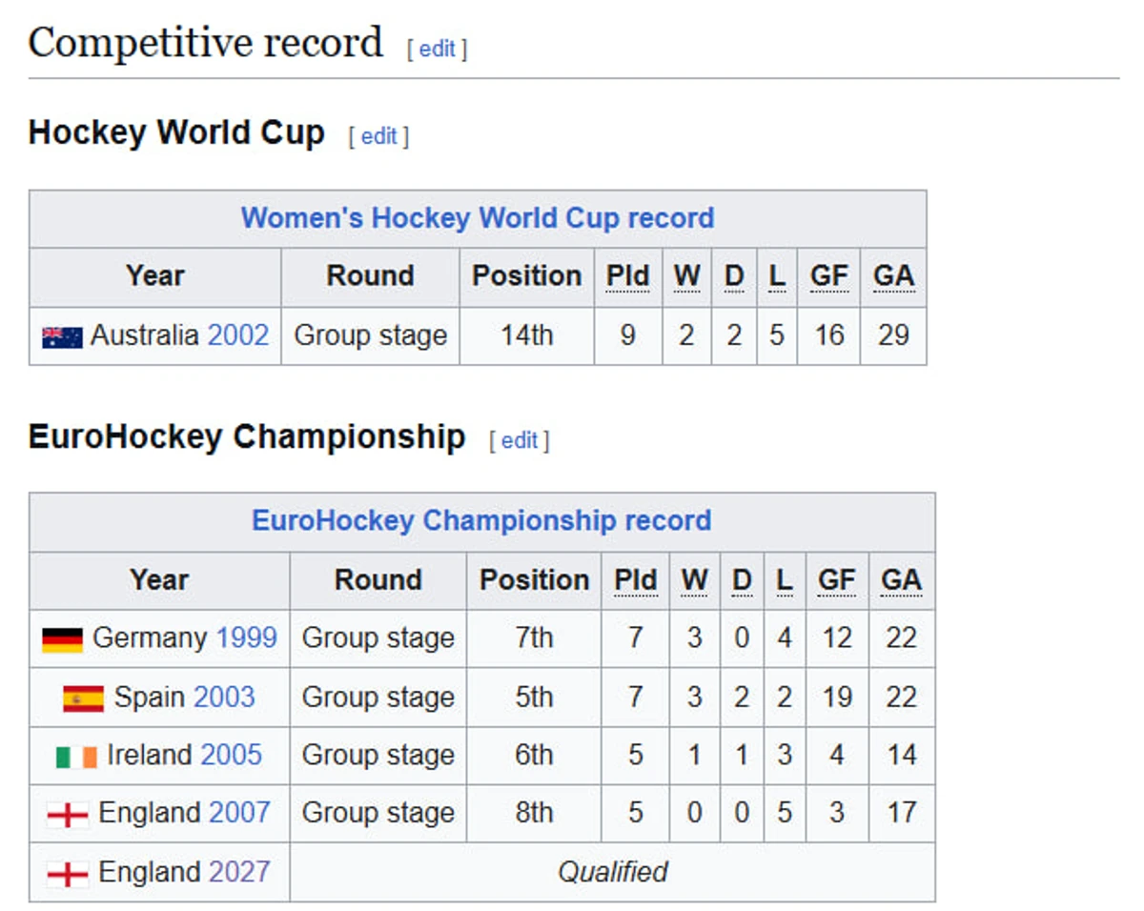
Task: Open the 2003 championship year link
Action: tap(224, 697)
